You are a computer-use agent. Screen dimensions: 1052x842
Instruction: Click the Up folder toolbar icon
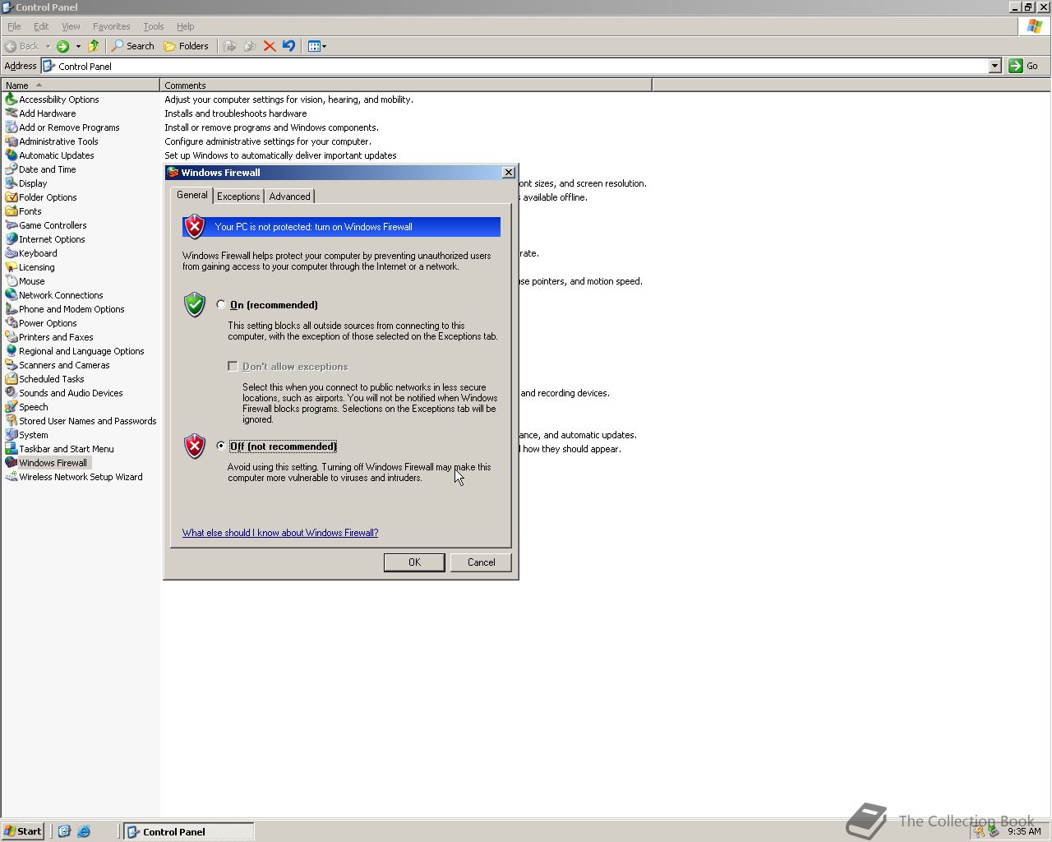pyautogui.click(x=93, y=46)
